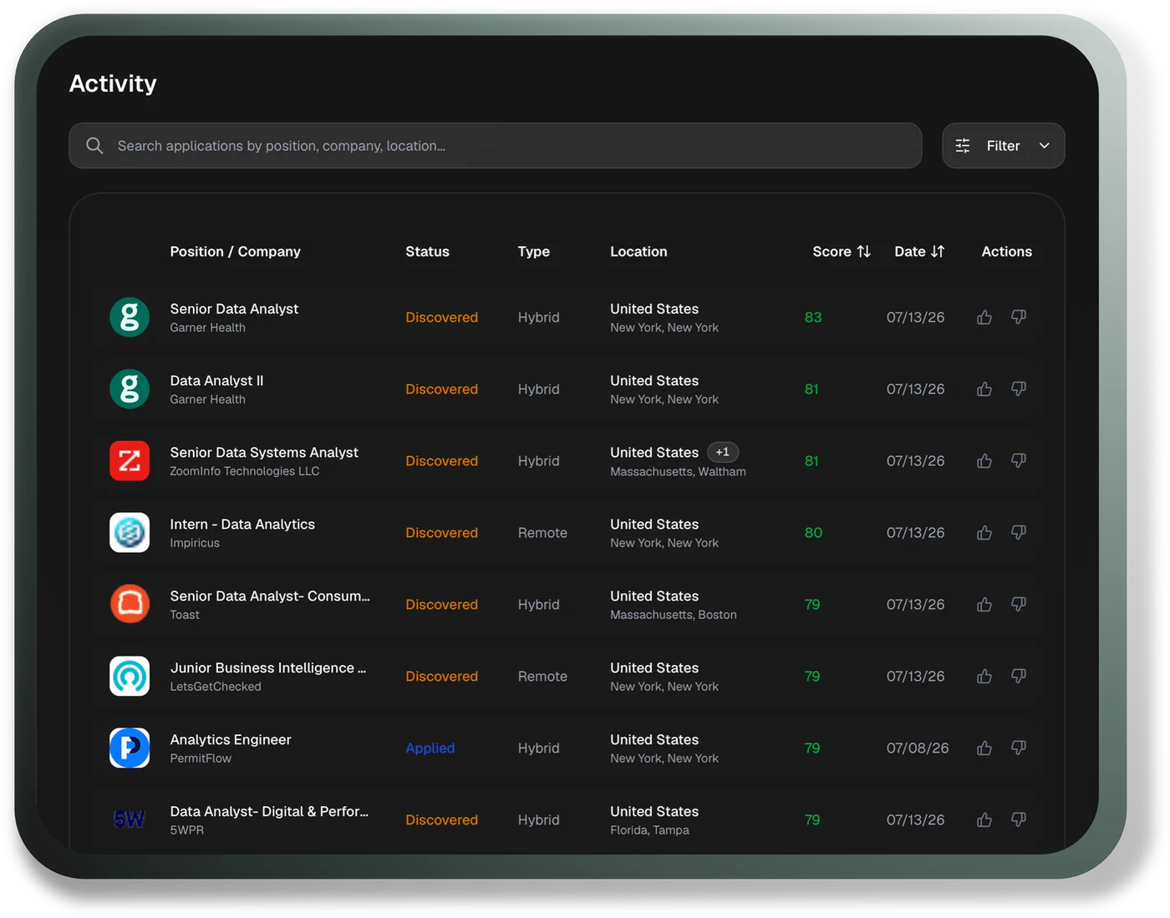Open Intern - Data Analytics position

click(242, 525)
